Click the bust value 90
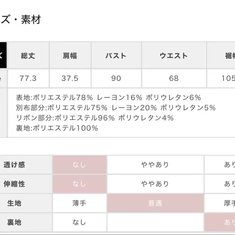Viewport: 235px width, 235px height. click(116, 78)
